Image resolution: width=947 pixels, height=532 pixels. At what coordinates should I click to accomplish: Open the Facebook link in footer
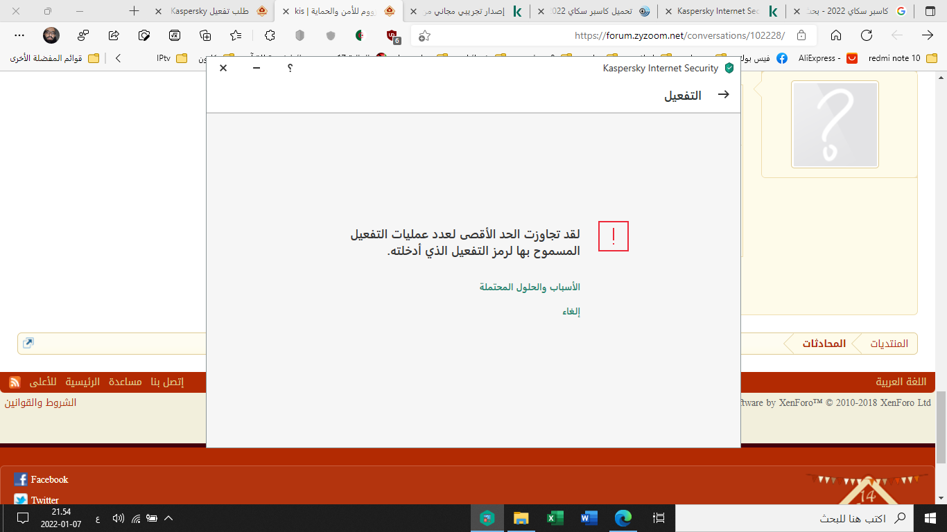pyautogui.click(x=42, y=479)
